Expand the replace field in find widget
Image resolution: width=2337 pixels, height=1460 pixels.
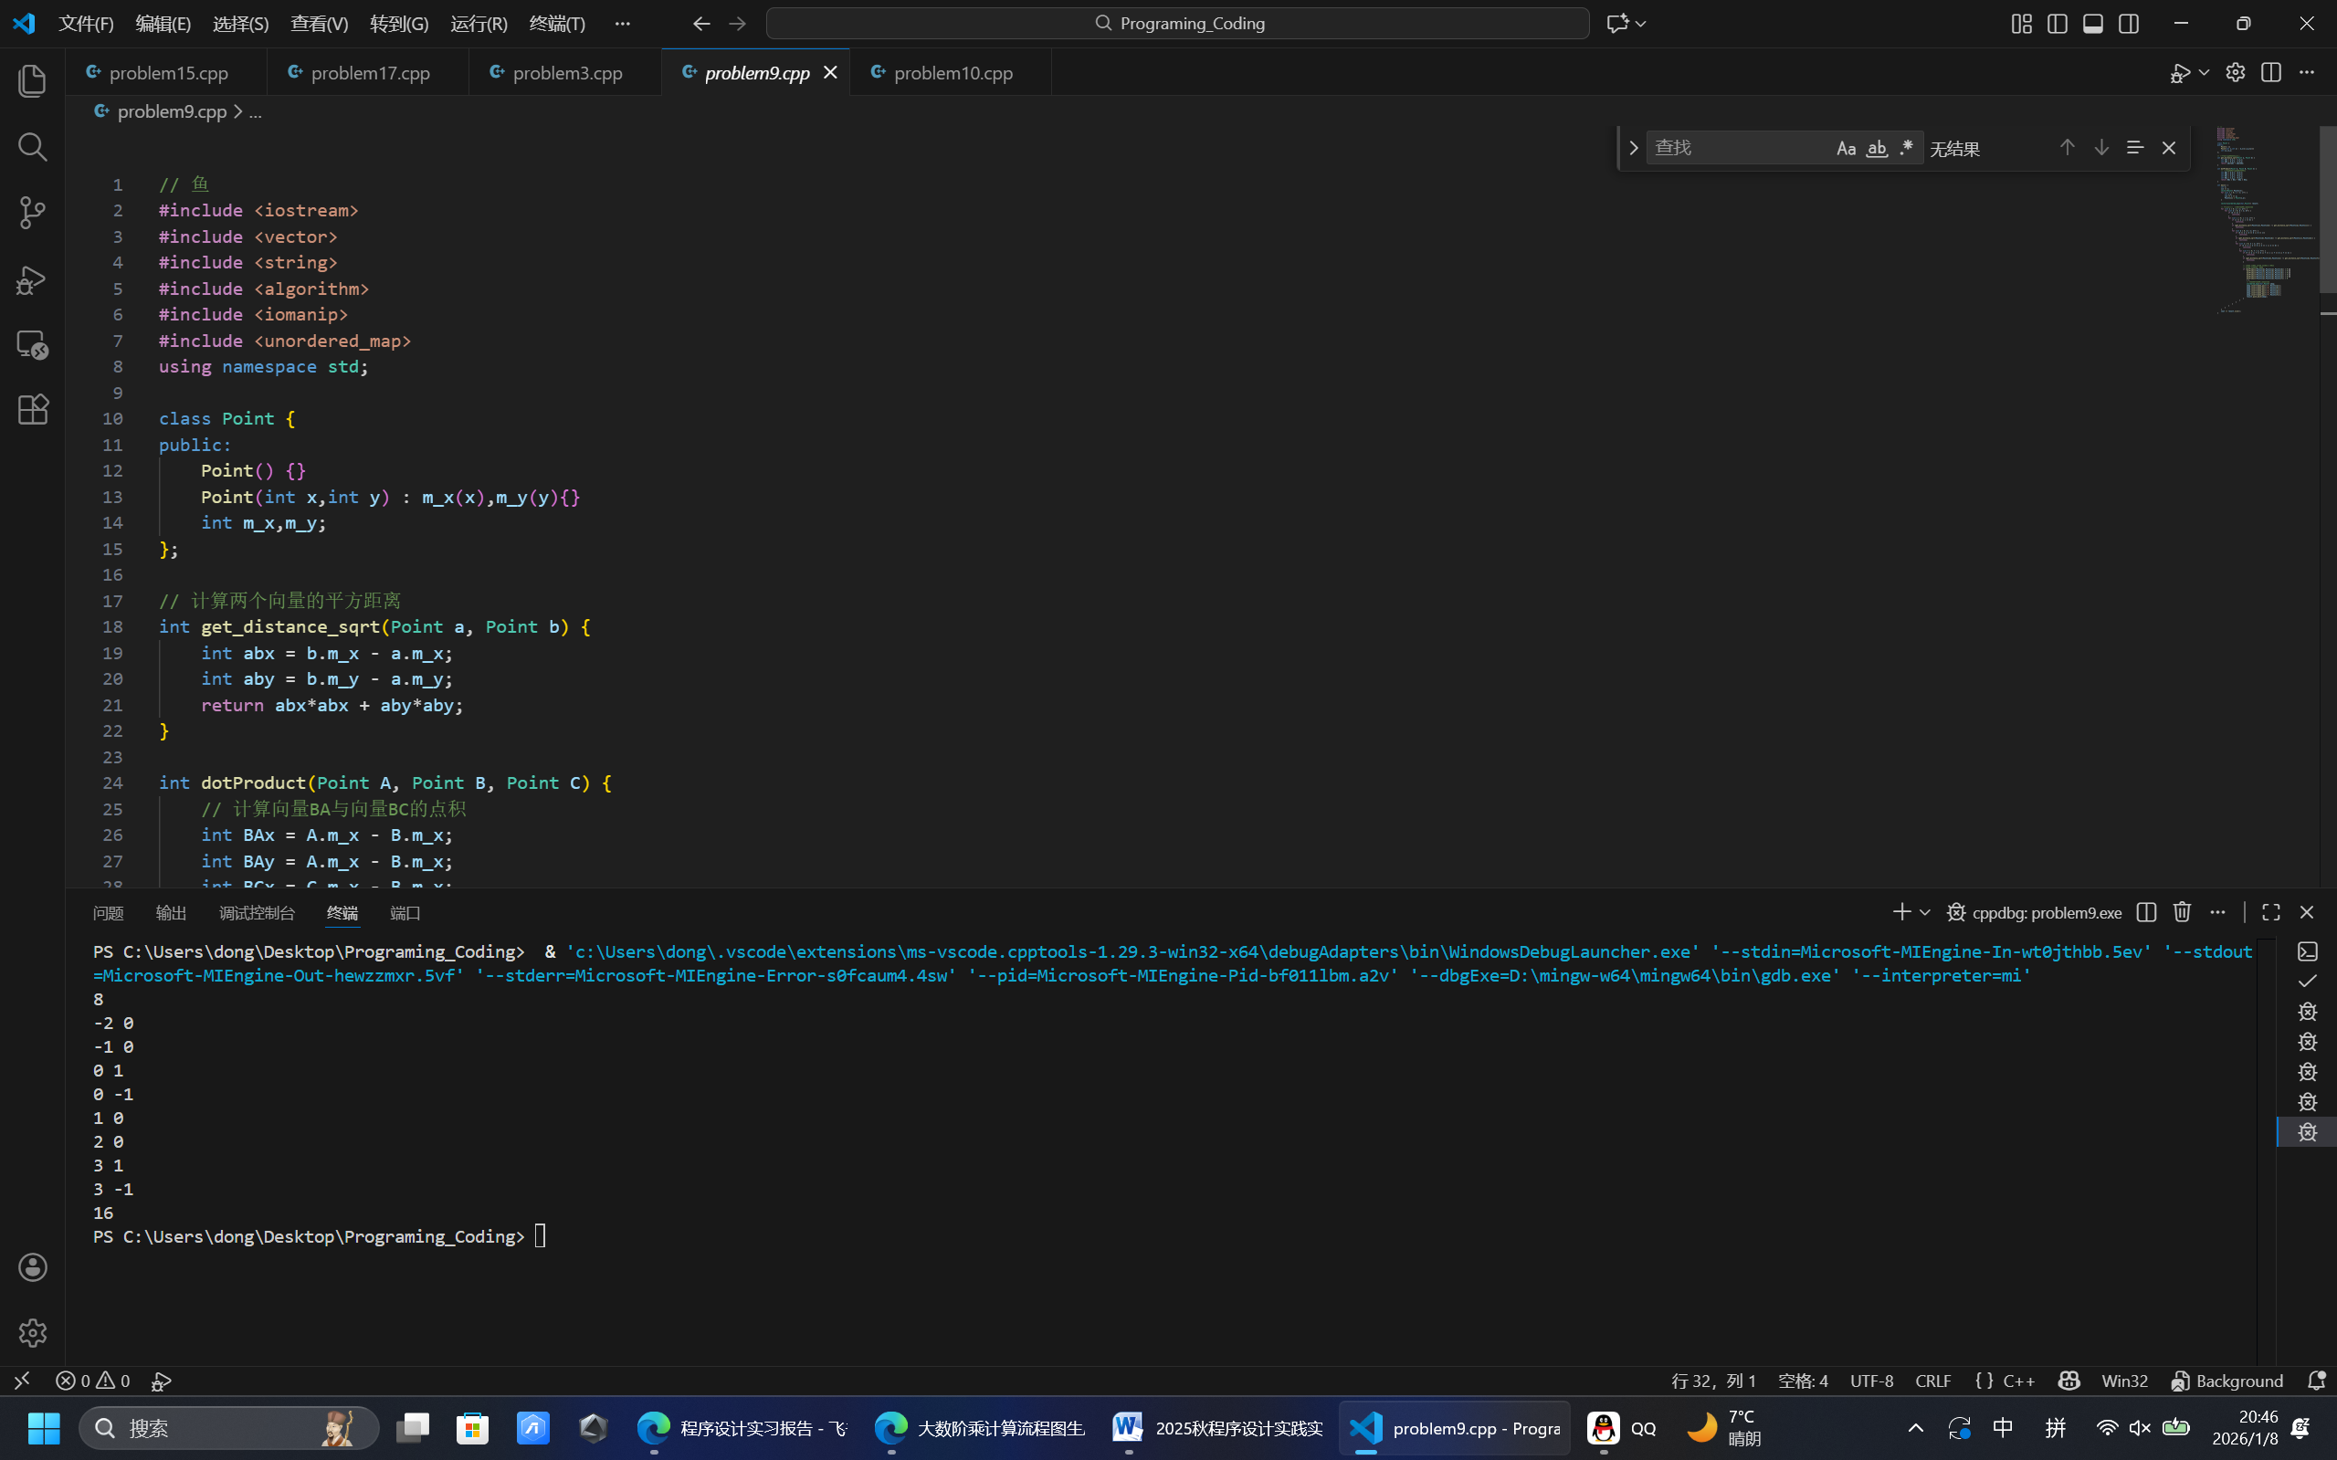pos(1633,148)
